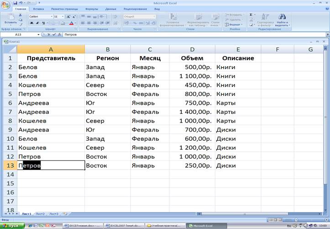Click the AutoSum sigma icon
This screenshot has height=229, width=330.
[251, 15]
